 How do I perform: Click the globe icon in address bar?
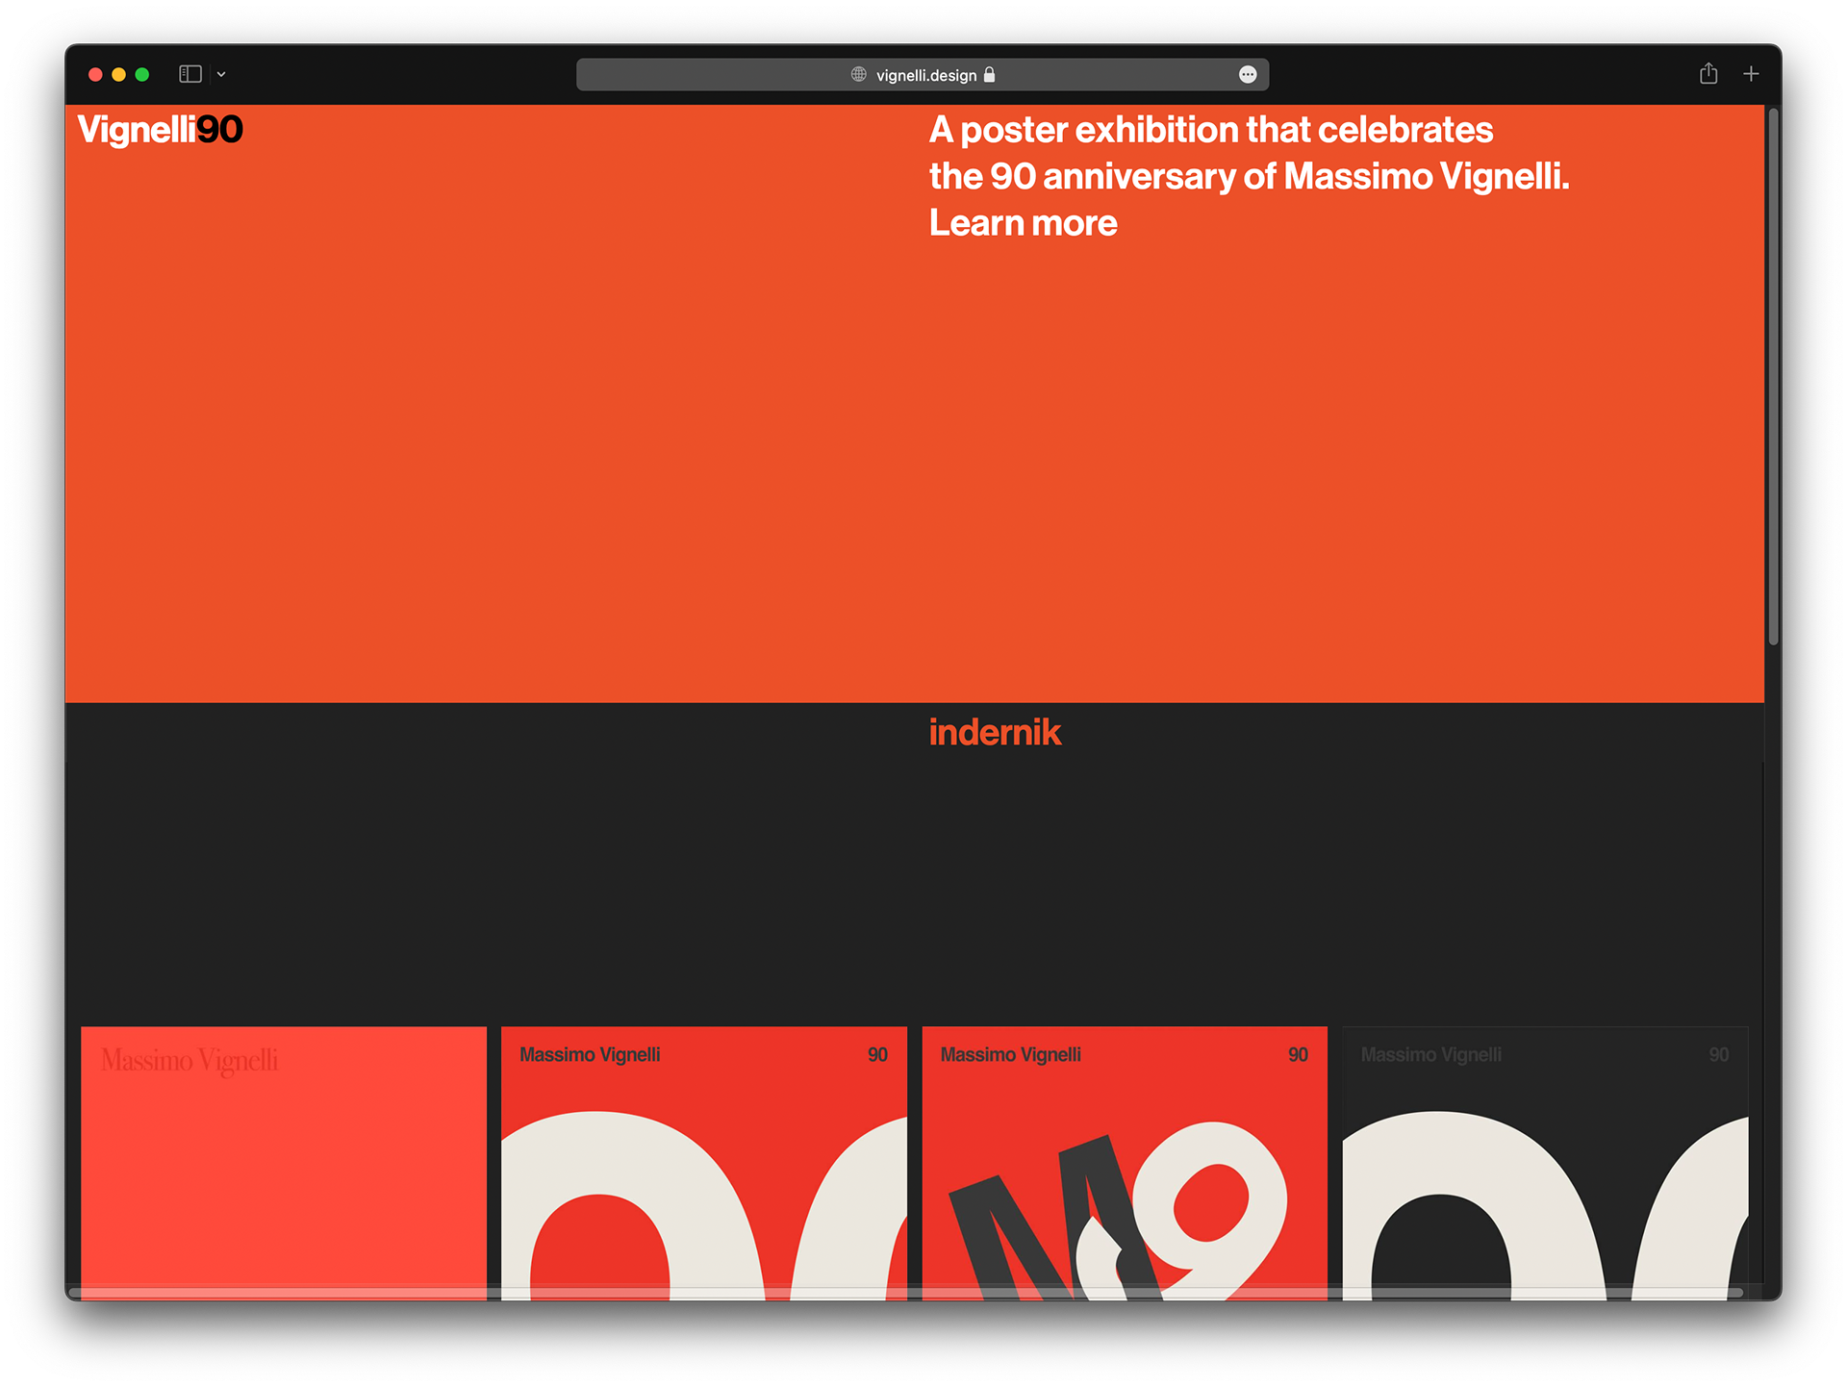[858, 75]
